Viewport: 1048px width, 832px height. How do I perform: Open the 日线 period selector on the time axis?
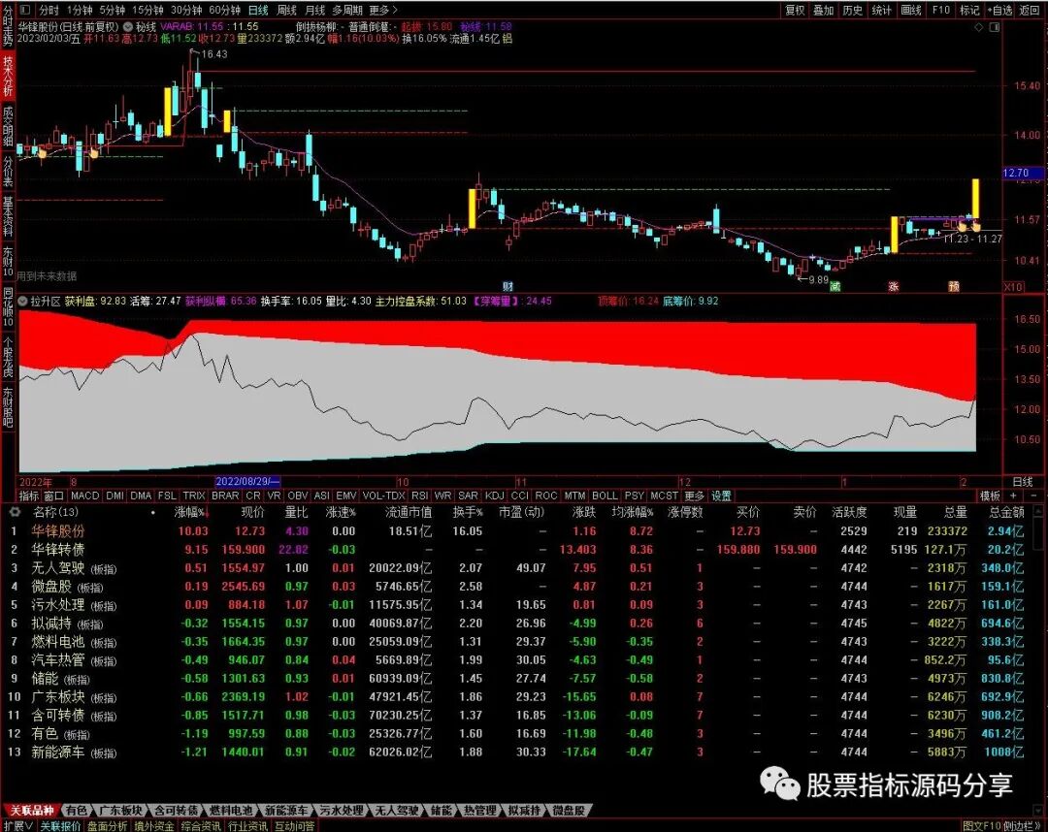pos(1023,481)
